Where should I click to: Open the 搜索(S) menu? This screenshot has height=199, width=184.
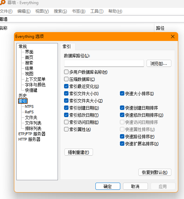60,11
